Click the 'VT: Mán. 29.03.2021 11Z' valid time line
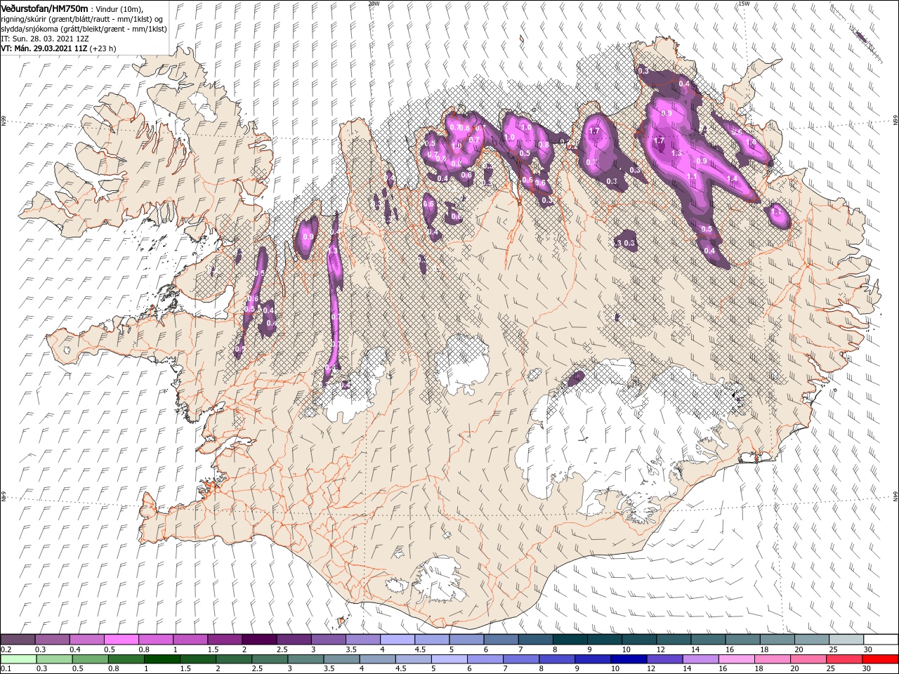This screenshot has height=674, width=899. pos(44,48)
